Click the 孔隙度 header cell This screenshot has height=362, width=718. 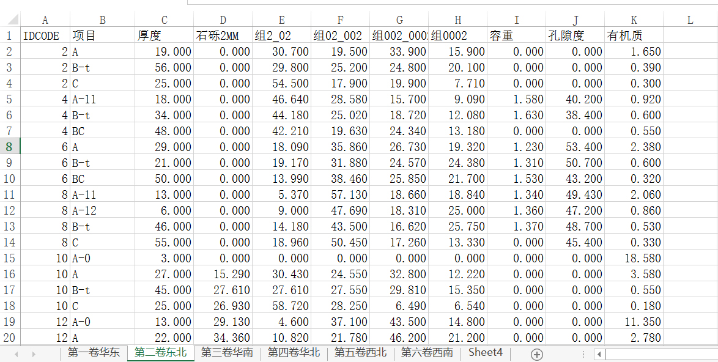coord(575,36)
